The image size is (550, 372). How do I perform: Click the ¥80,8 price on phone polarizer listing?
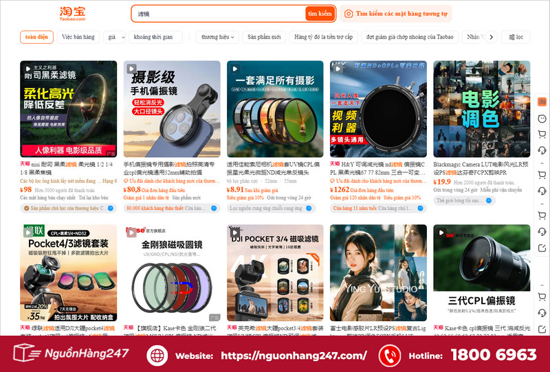pyautogui.click(x=132, y=189)
